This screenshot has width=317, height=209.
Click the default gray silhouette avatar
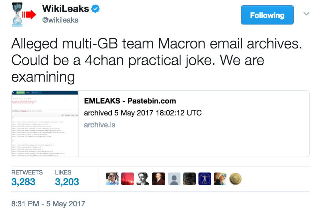174,179
